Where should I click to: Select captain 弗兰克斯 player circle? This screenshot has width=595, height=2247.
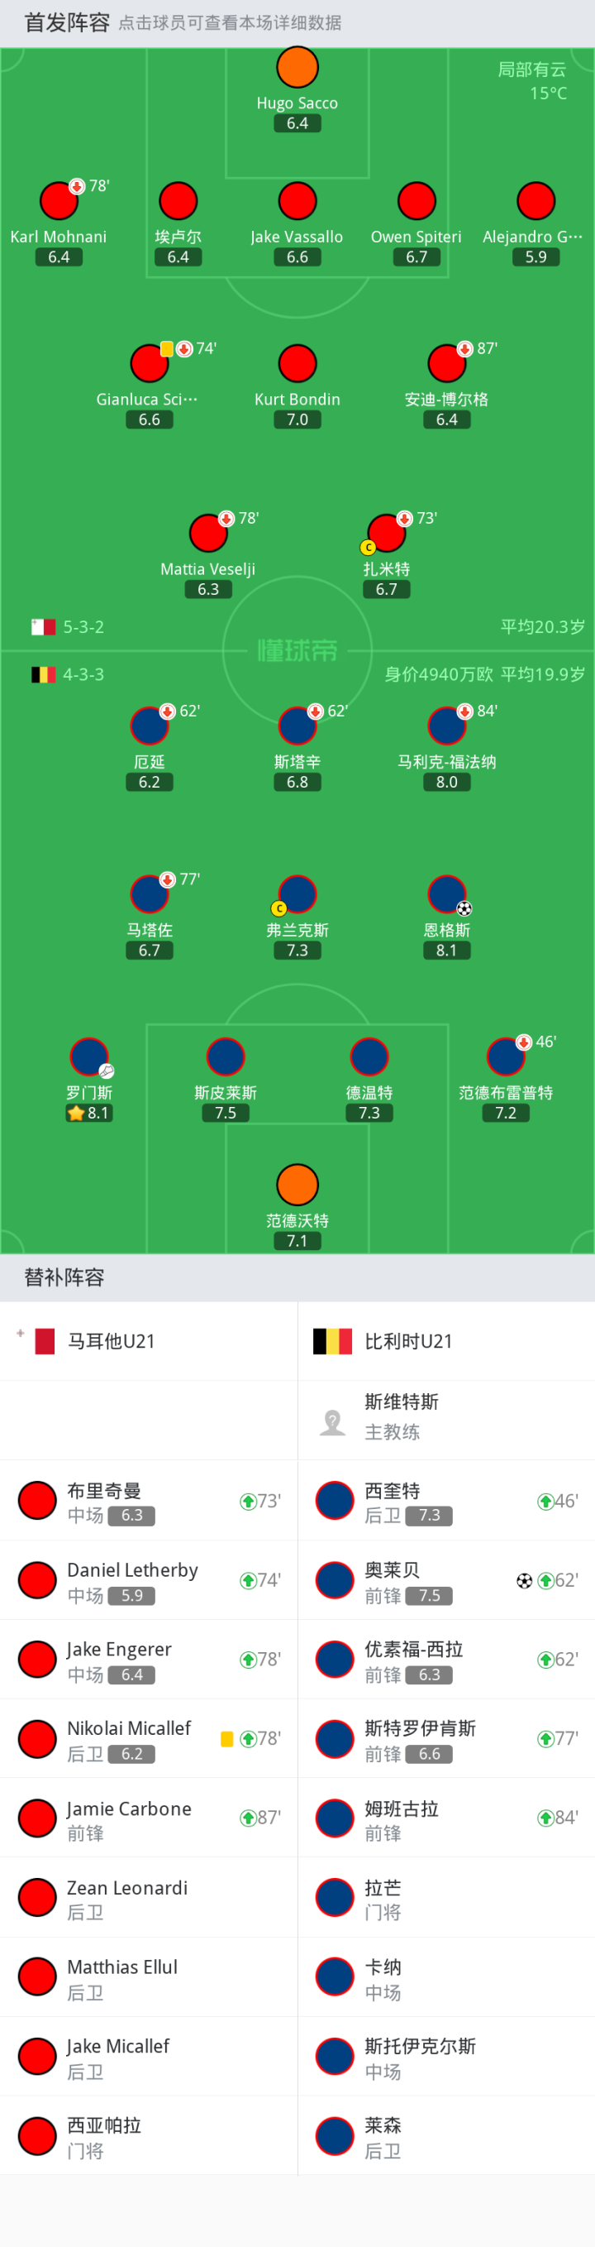point(297,895)
